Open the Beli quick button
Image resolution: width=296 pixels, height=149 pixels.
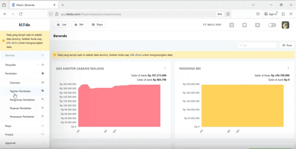click(x=79, y=24)
